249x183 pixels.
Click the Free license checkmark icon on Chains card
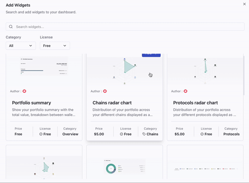point(121,134)
